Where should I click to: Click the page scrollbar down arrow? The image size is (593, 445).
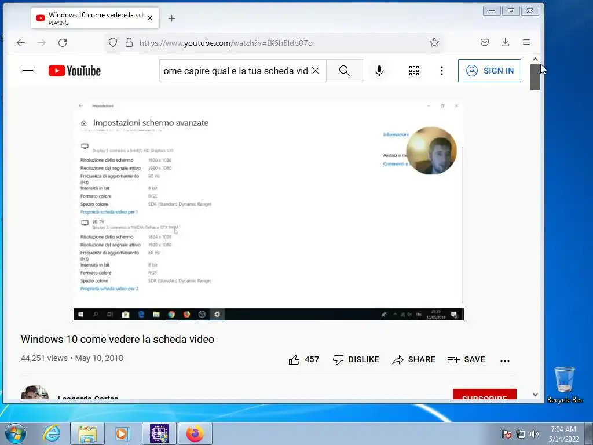coord(535,394)
